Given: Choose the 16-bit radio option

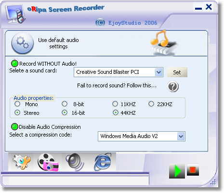Looking at the screenshot, I should pos(65,112).
